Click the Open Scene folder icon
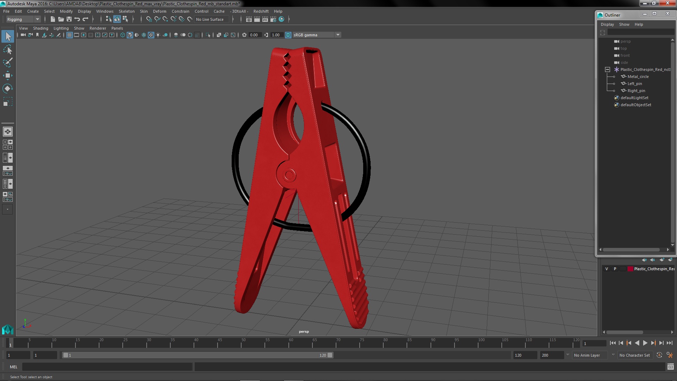 [61, 19]
